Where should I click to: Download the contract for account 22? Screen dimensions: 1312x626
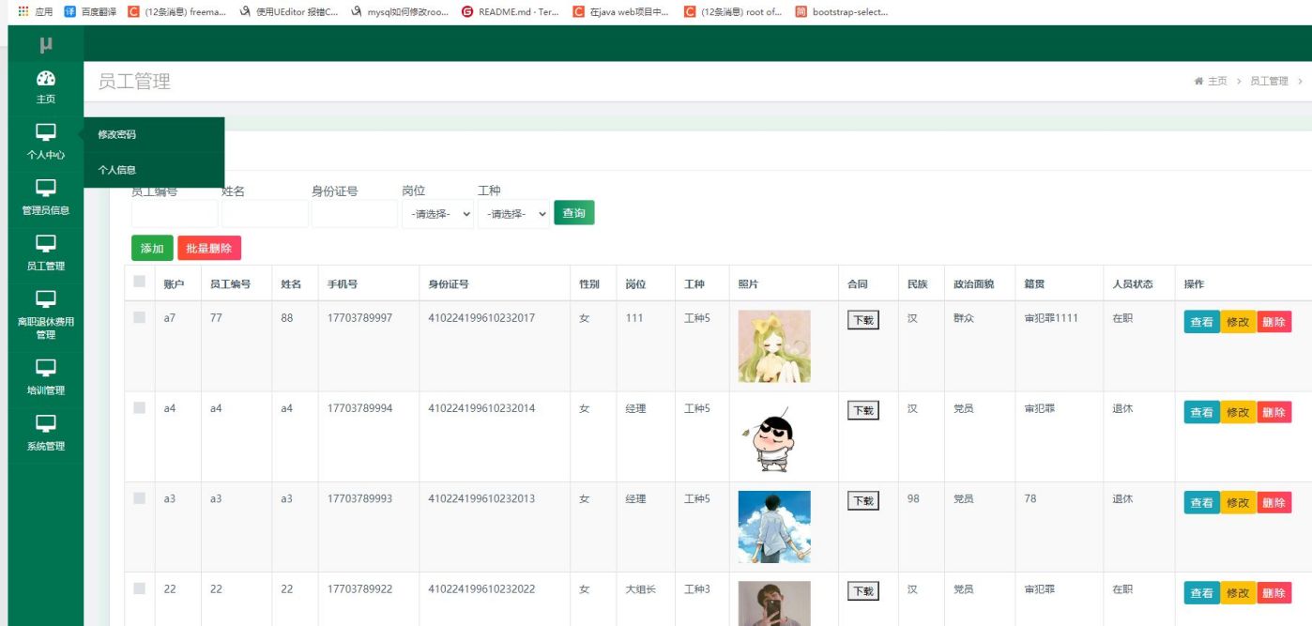863,591
